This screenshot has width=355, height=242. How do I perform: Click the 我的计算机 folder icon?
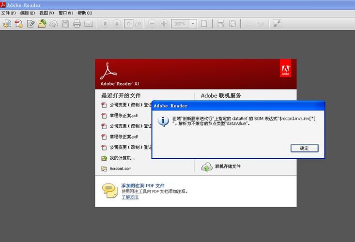point(104,158)
